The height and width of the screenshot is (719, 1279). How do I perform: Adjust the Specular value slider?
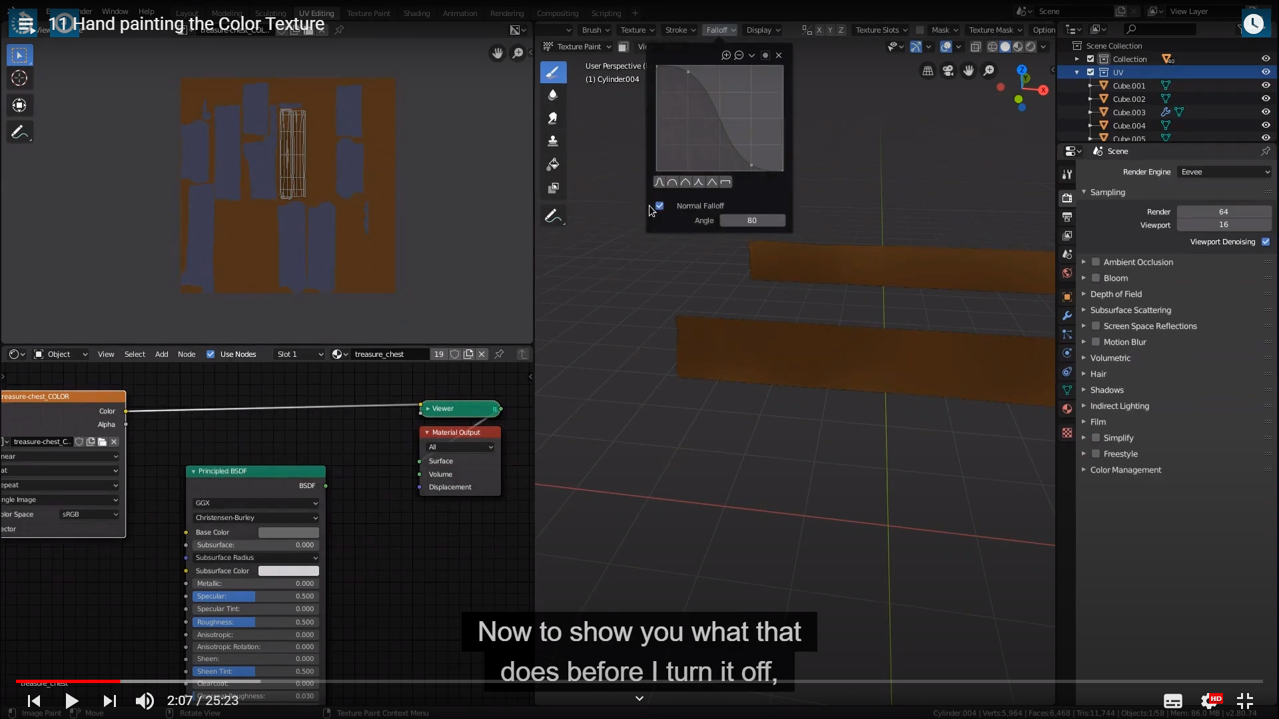tap(255, 597)
